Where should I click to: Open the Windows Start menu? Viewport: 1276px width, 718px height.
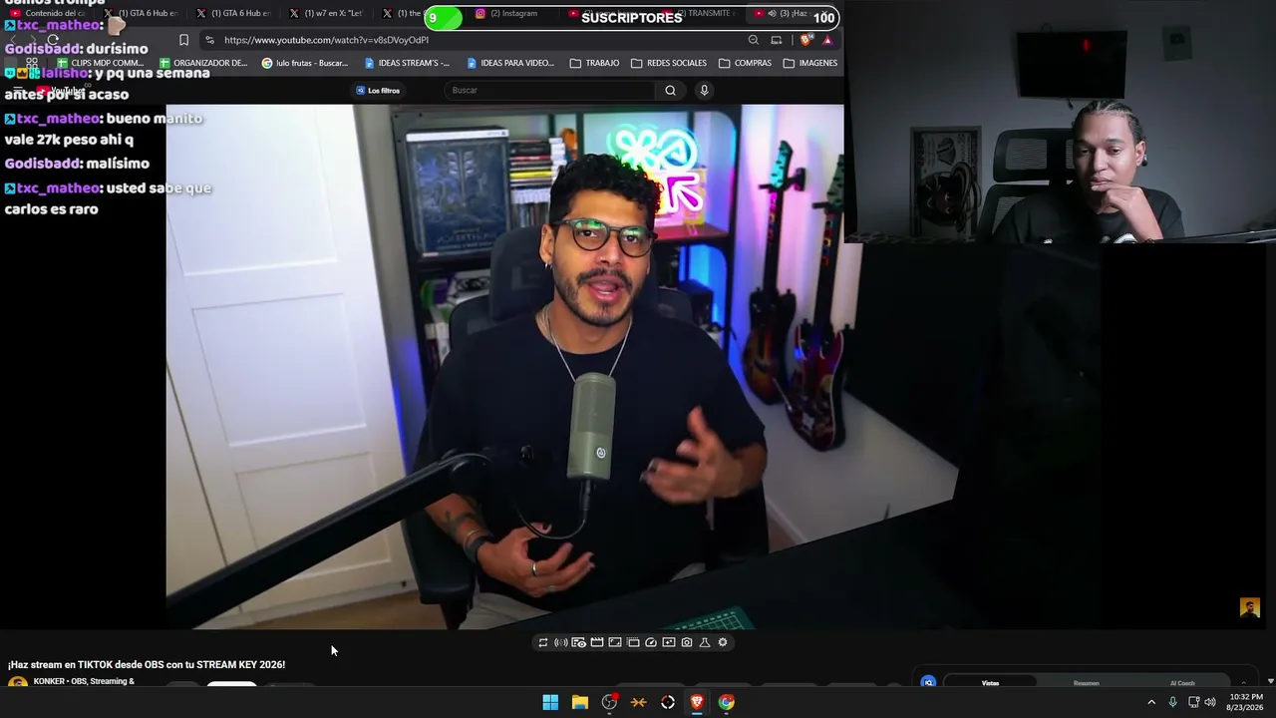550,703
